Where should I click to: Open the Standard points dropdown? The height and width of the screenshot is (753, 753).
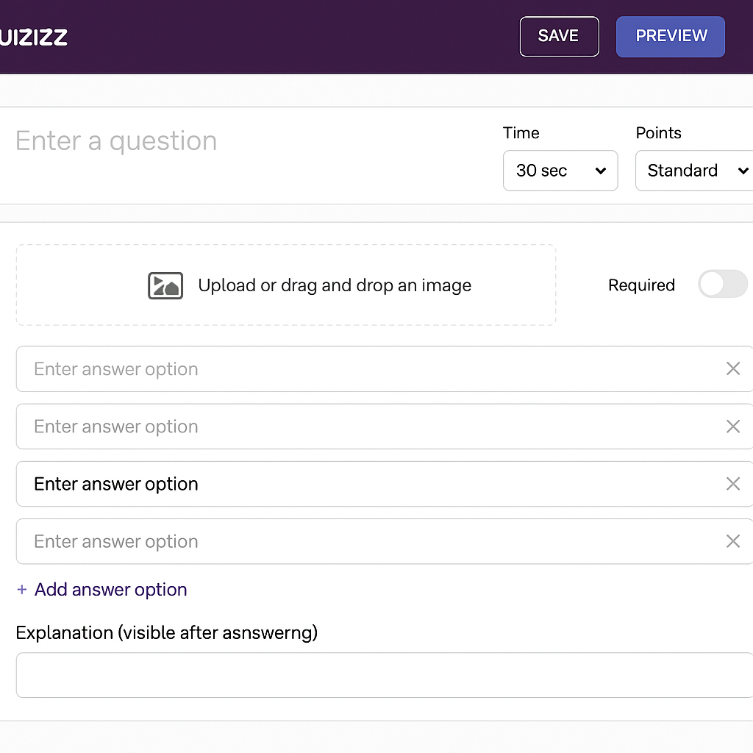(x=693, y=171)
